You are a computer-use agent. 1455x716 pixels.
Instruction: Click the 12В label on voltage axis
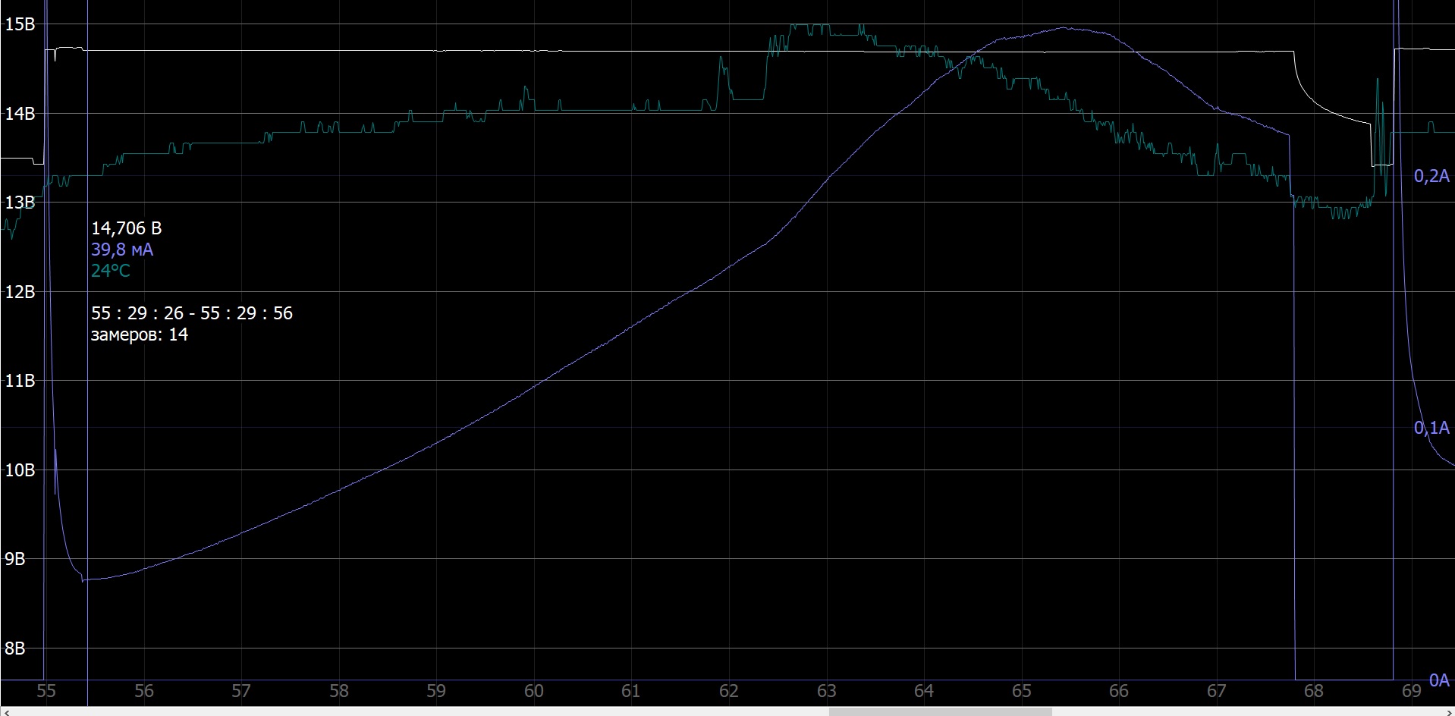click(20, 292)
